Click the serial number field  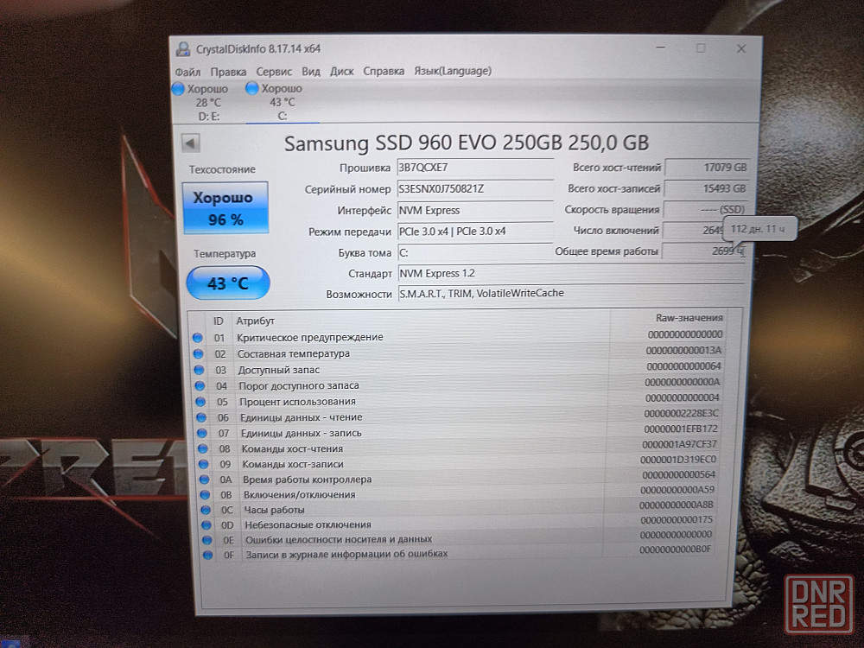click(473, 189)
